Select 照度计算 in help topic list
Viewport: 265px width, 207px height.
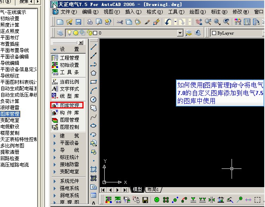[x=10, y=25]
